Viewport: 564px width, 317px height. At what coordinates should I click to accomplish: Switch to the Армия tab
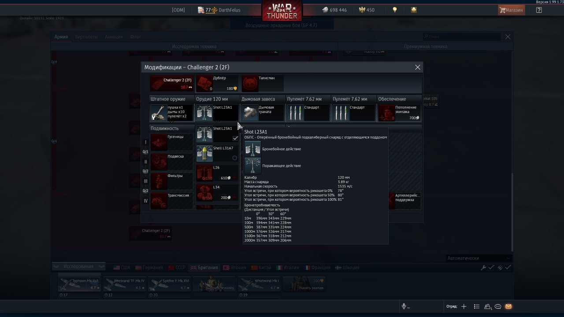point(61,37)
